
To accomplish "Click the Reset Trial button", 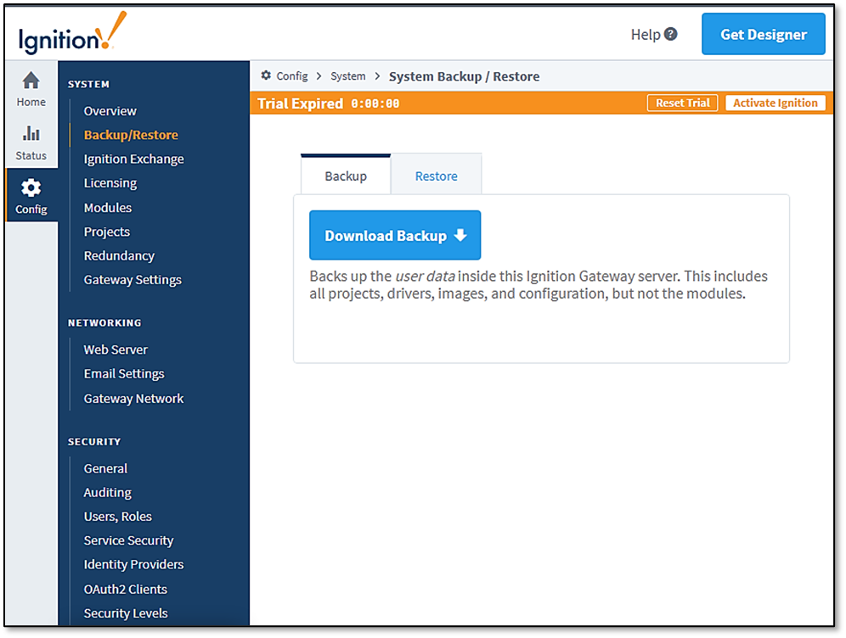I will pyautogui.click(x=683, y=103).
